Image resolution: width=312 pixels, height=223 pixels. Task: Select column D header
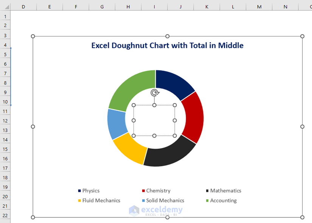pos(23,7)
